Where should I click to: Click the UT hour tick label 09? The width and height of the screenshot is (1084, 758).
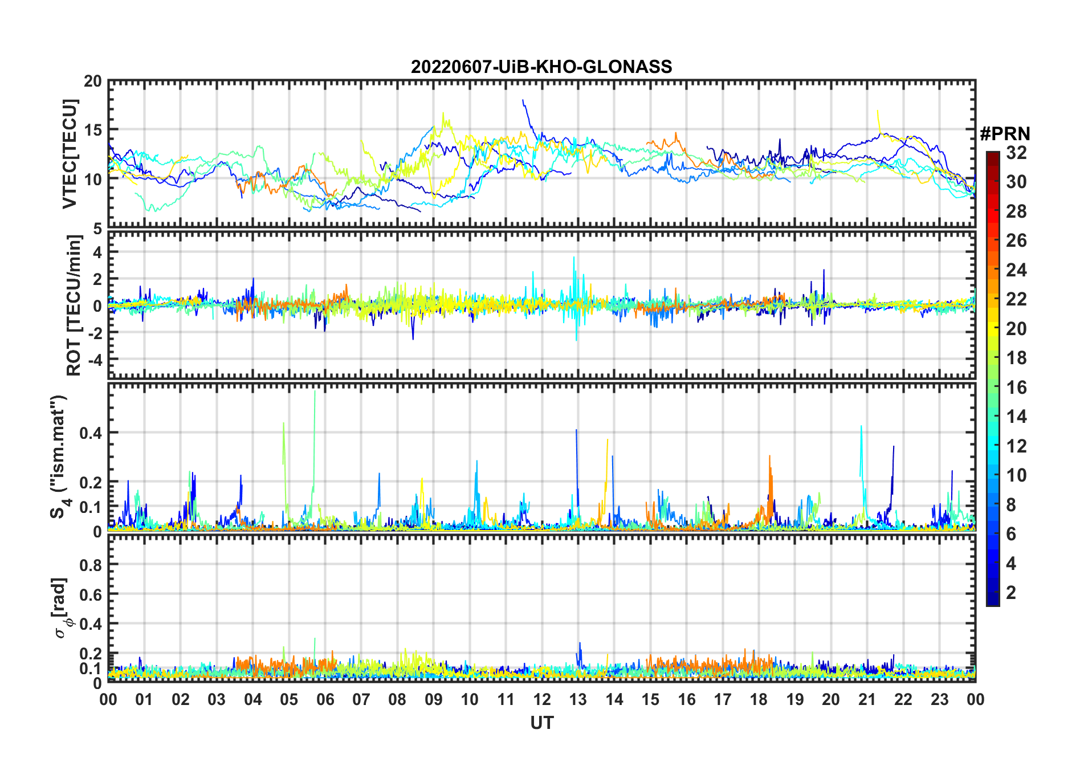[434, 699]
